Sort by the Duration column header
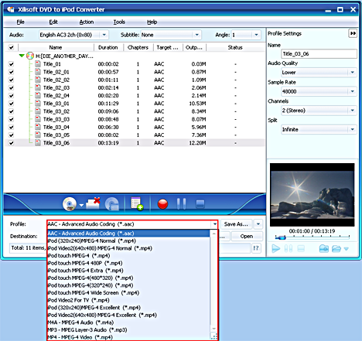 108,47
